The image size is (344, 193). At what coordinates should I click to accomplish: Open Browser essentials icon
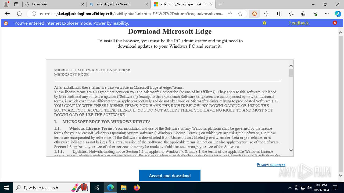point(315,14)
